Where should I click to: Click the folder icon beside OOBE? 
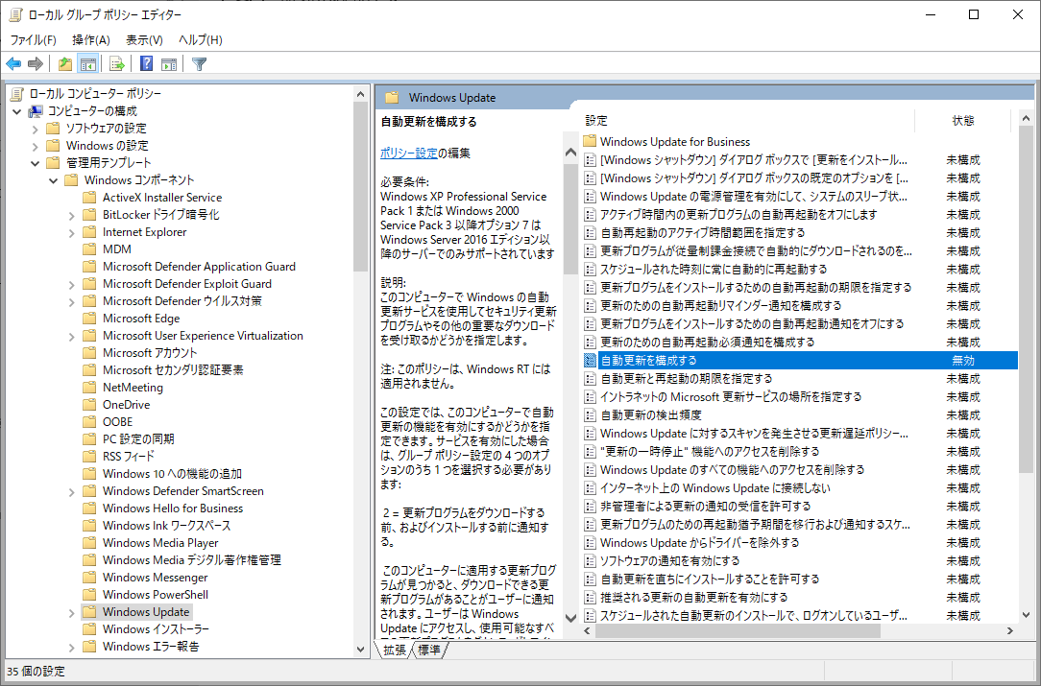(x=89, y=422)
